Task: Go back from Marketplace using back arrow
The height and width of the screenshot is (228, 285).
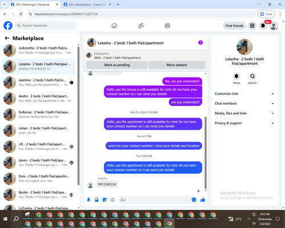Action: [x=7, y=38]
